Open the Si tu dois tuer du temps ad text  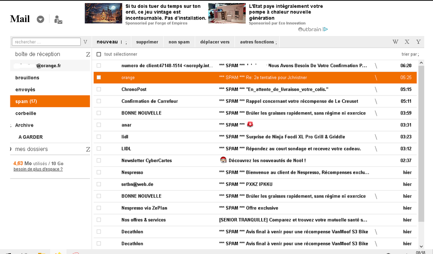(x=166, y=12)
